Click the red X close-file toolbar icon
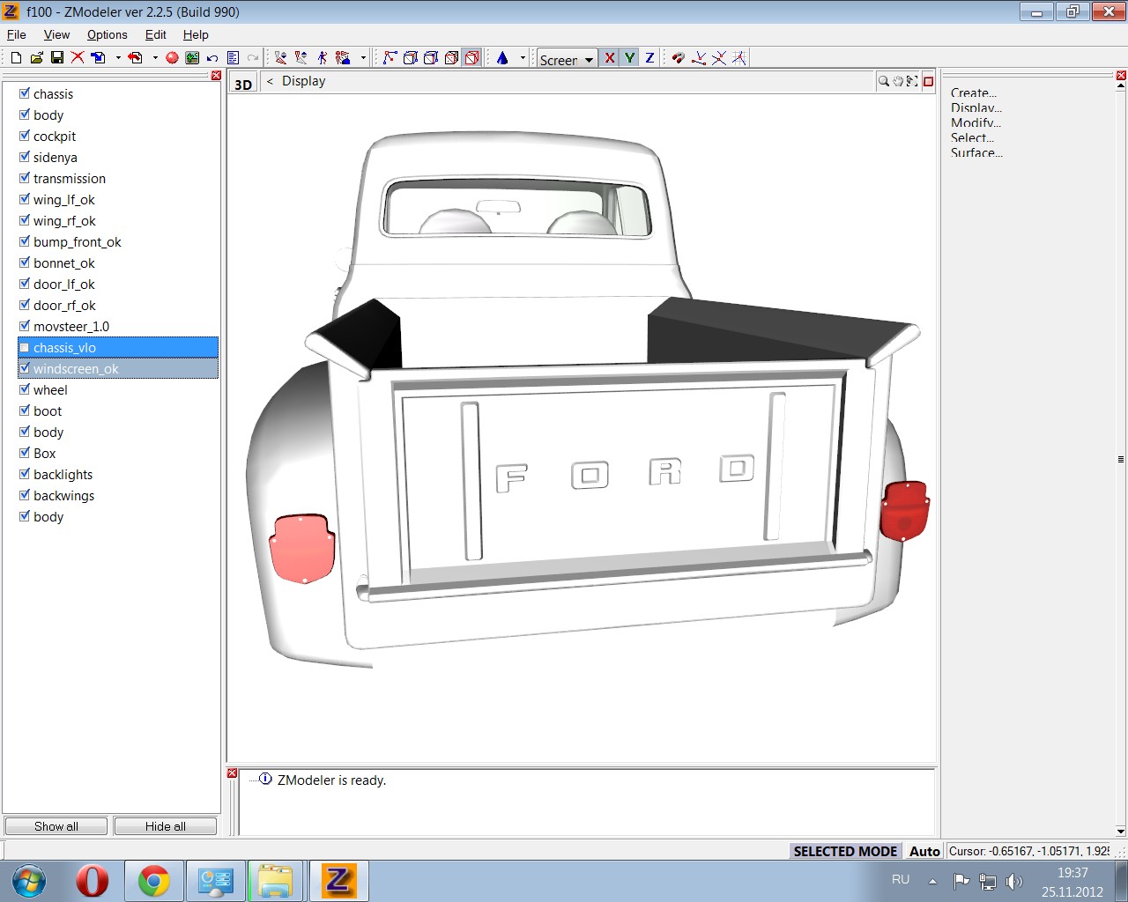This screenshot has height=902, width=1128. click(78, 58)
